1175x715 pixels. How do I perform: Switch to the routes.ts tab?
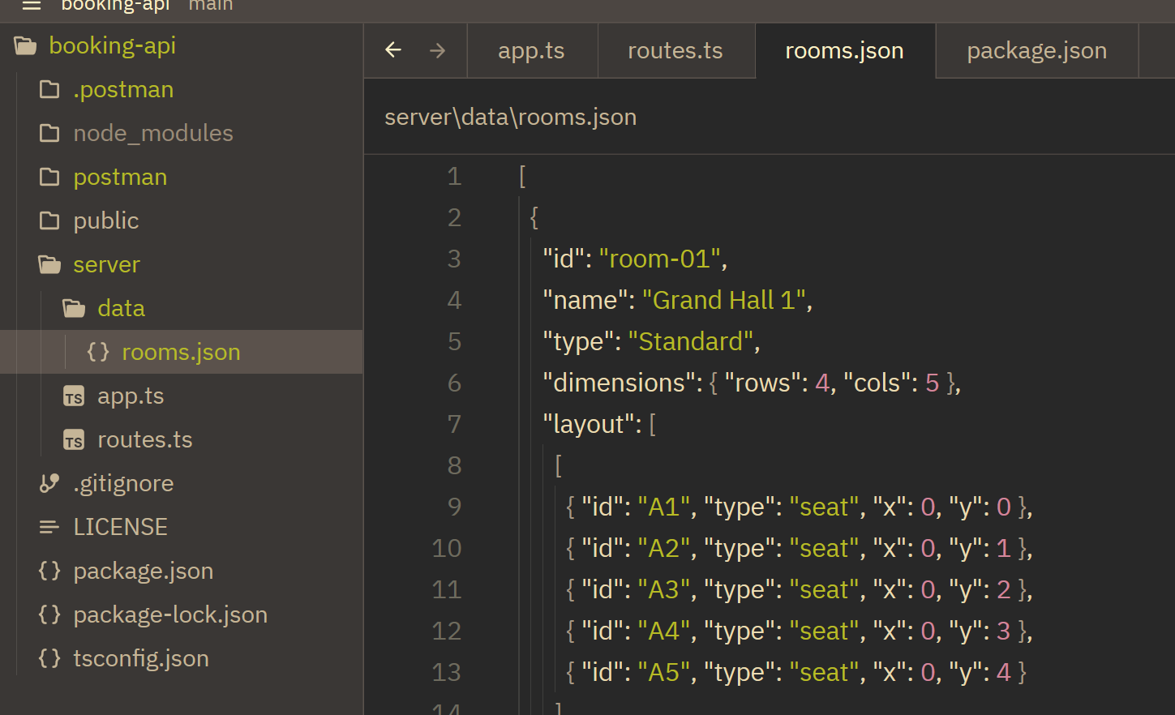tap(675, 50)
